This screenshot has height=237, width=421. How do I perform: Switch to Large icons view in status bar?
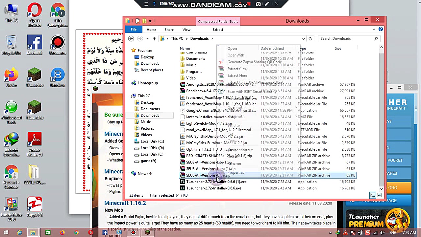coord(379,195)
